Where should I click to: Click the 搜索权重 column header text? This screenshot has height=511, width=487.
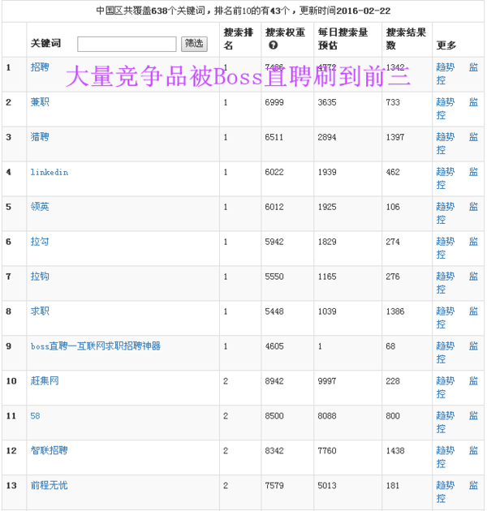click(x=285, y=32)
